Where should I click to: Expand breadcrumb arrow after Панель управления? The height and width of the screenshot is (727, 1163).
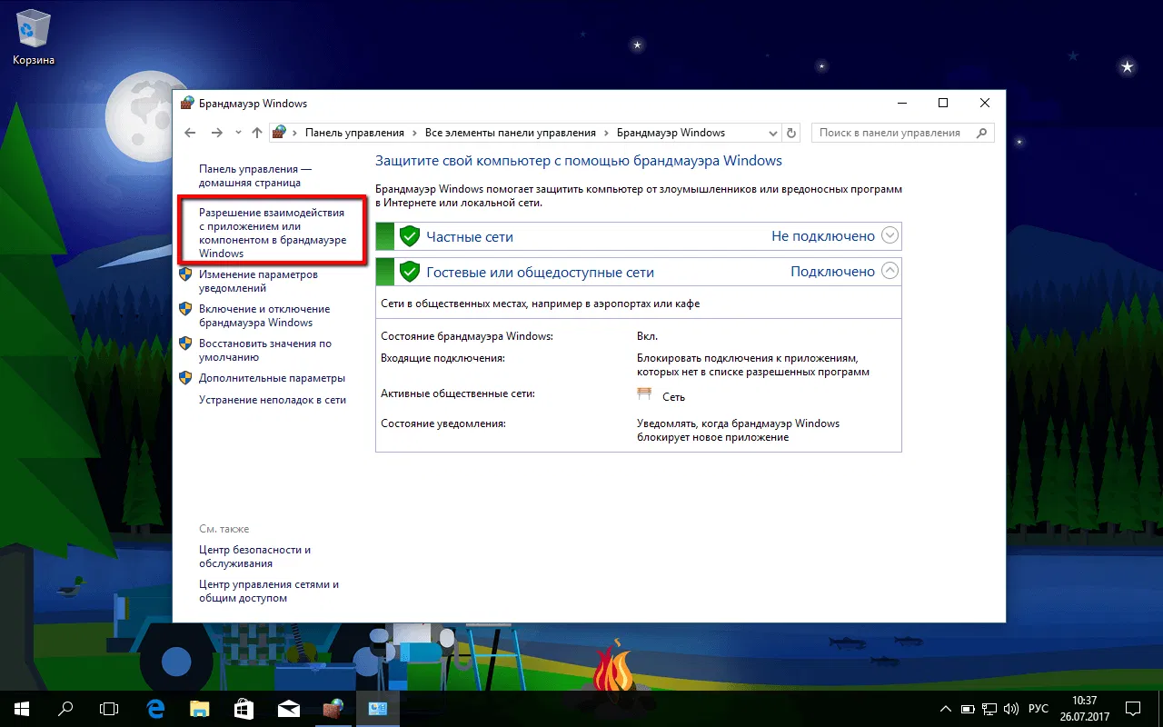[416, 133]
